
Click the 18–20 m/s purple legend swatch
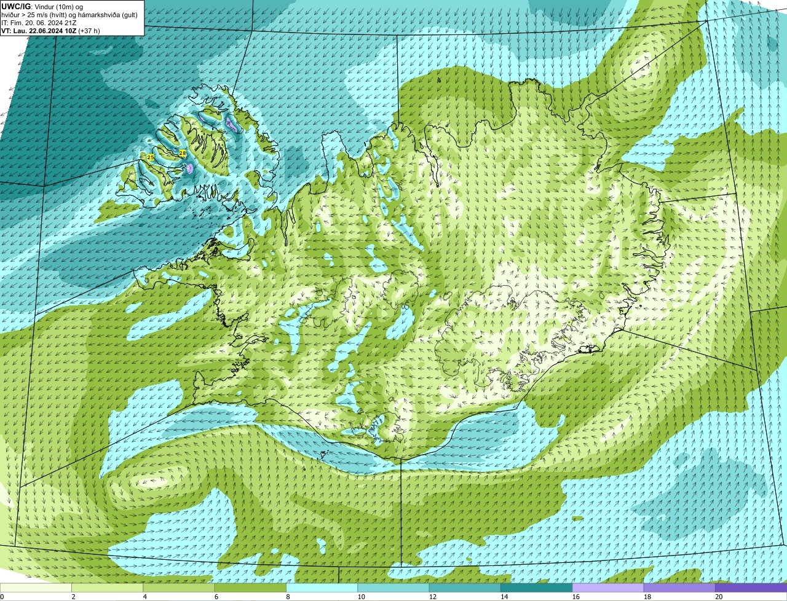[x=679, y=587]
